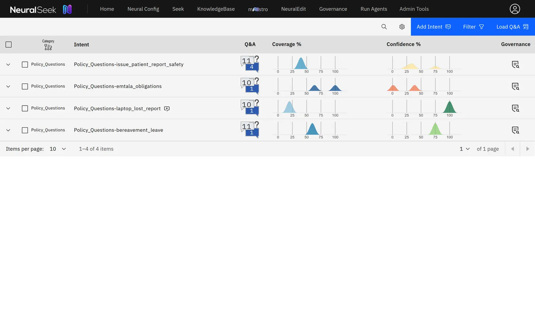Expand the emtala_obligations row chevron
Image resolution: width=535 pixels, height=334 pixels.
click(8, 87)
